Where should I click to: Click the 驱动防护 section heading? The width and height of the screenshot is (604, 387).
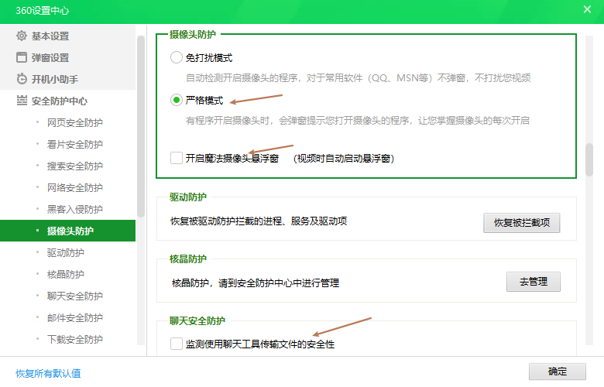pos(188,197)
